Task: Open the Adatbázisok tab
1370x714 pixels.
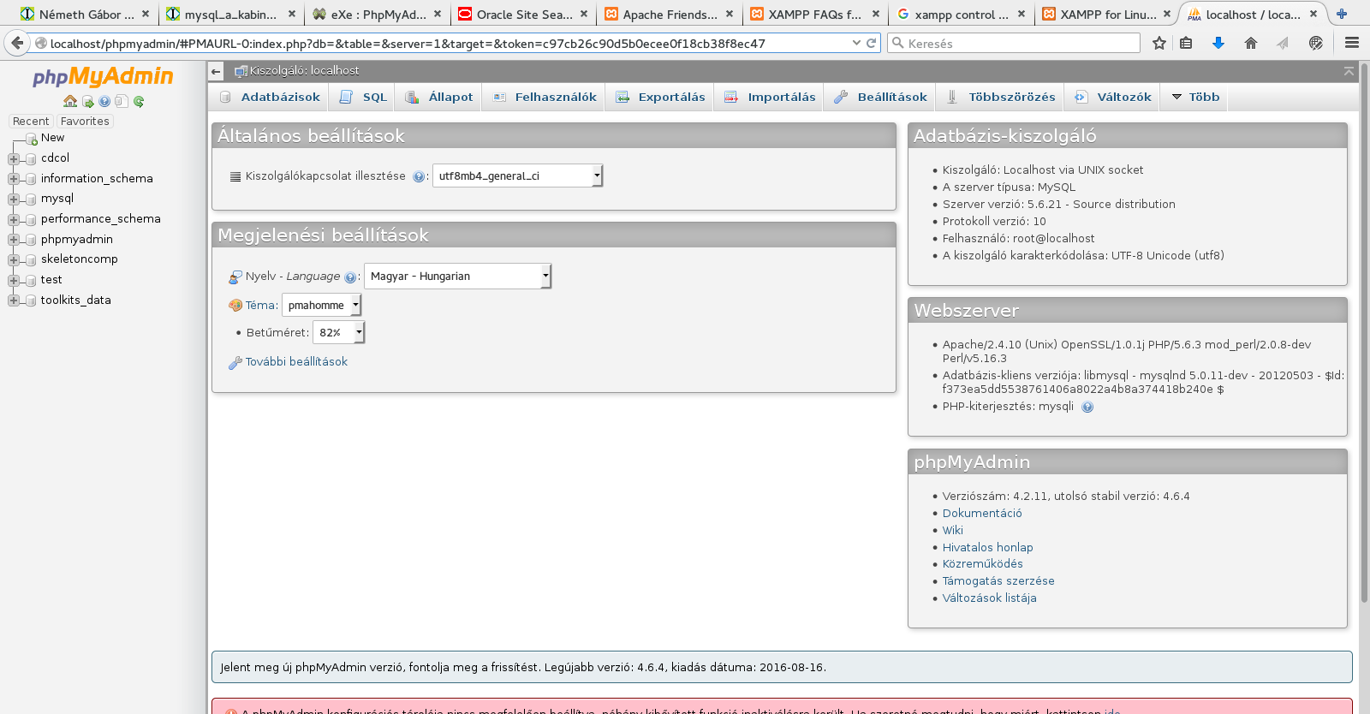Action: (x=271, y=97)
